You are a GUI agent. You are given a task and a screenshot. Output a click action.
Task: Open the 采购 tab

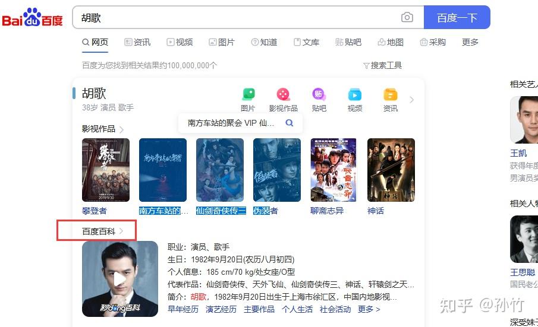pyautogui.click(x=433, y=42)
